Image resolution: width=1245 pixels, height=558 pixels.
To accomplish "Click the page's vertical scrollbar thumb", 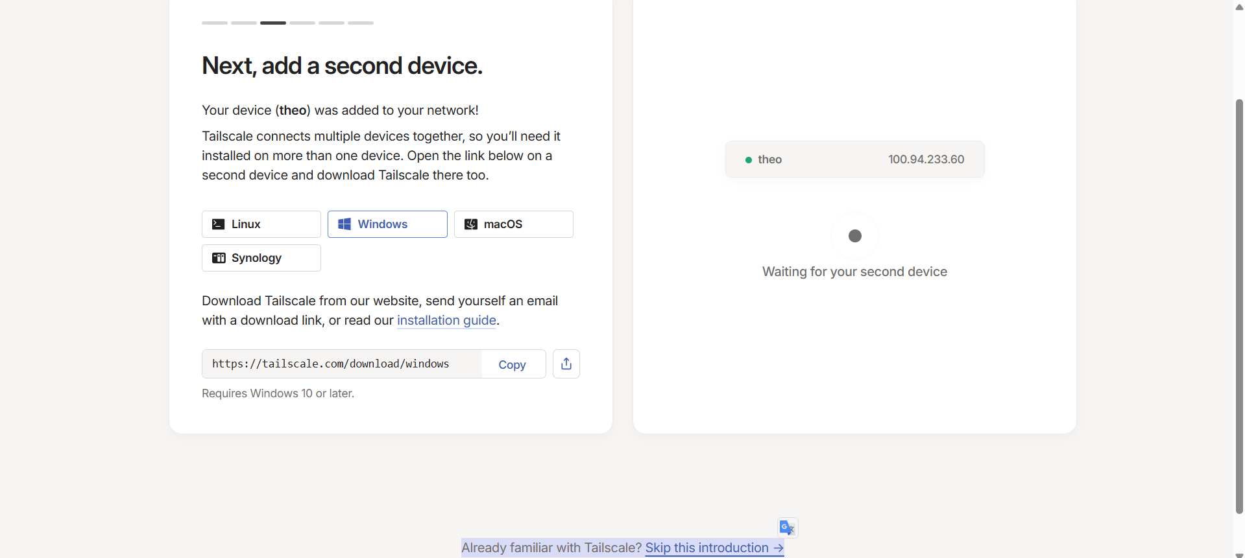I will 1239,305.
